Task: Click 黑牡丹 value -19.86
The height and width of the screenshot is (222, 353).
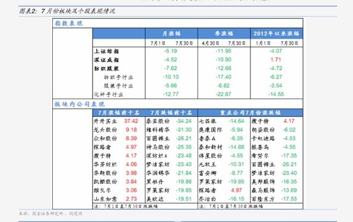Action: (x=184, y=182)
